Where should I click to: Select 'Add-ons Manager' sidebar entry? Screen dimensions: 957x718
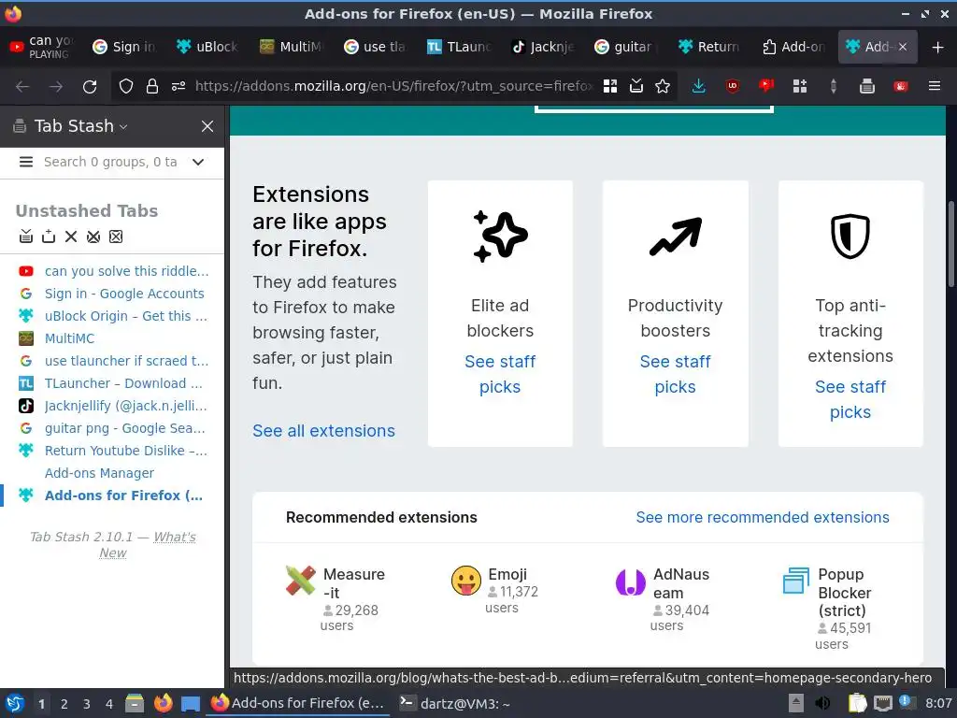[x=99, y=473]
